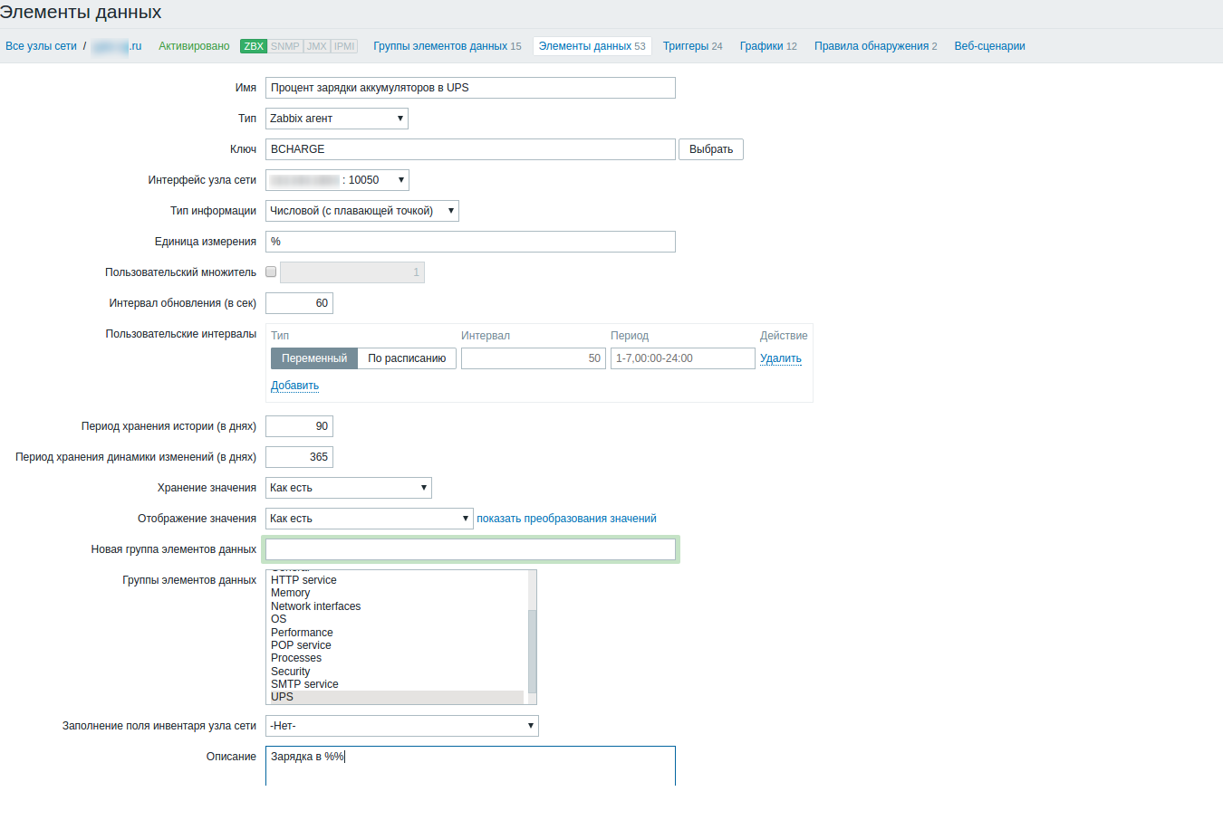Select the Переменный interval type

[313, 358]
